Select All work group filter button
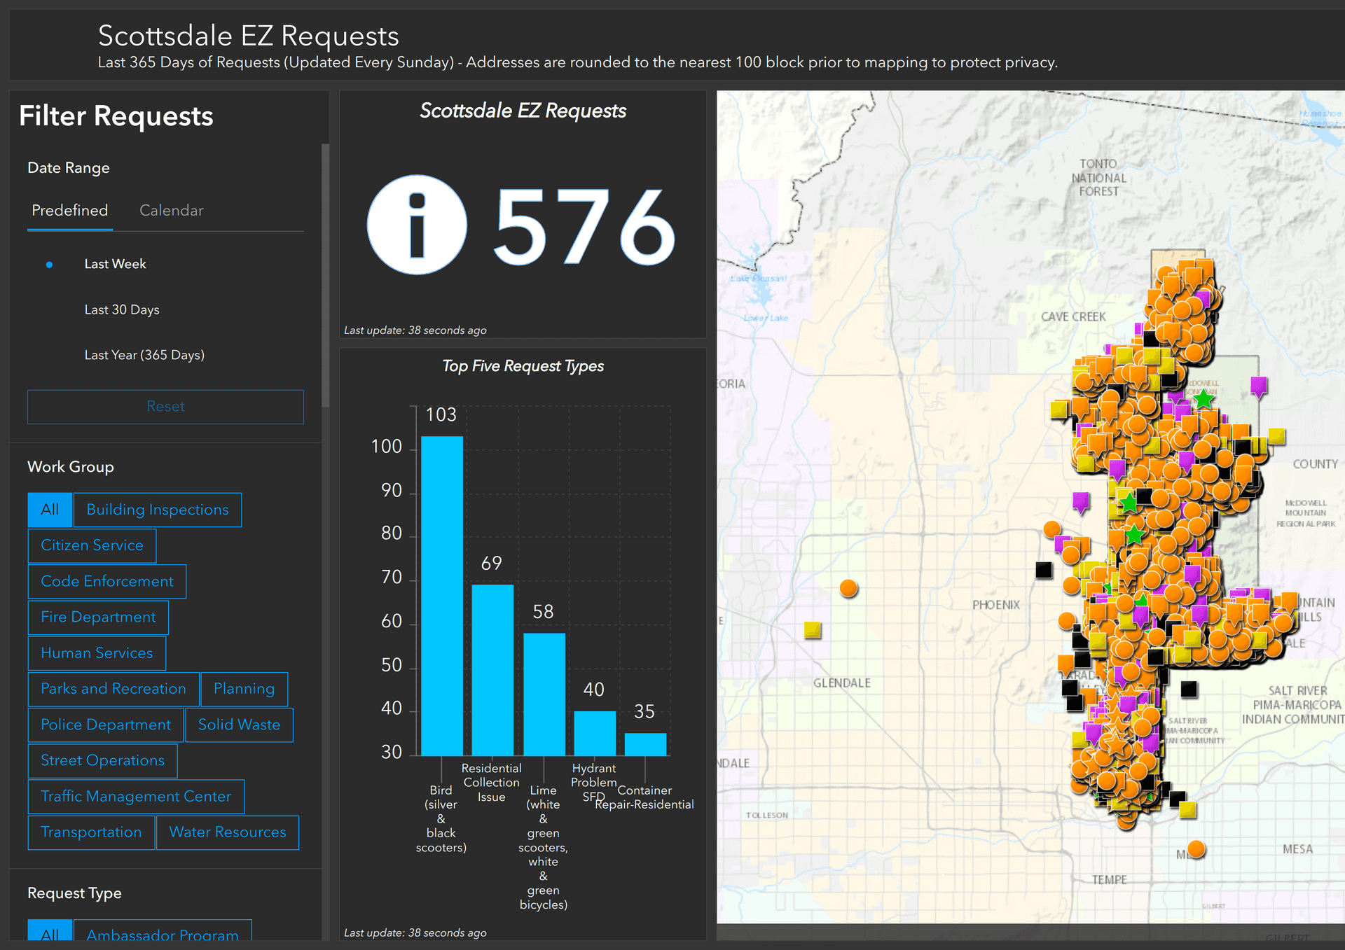 pos(48,509)
